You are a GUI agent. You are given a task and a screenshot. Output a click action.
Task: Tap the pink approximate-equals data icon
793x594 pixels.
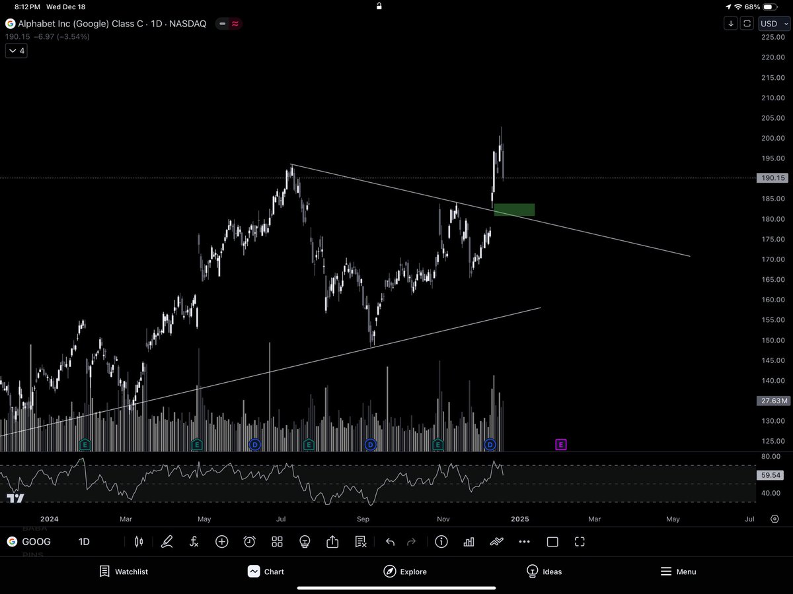pyautogui.click(x=235, y=24)
